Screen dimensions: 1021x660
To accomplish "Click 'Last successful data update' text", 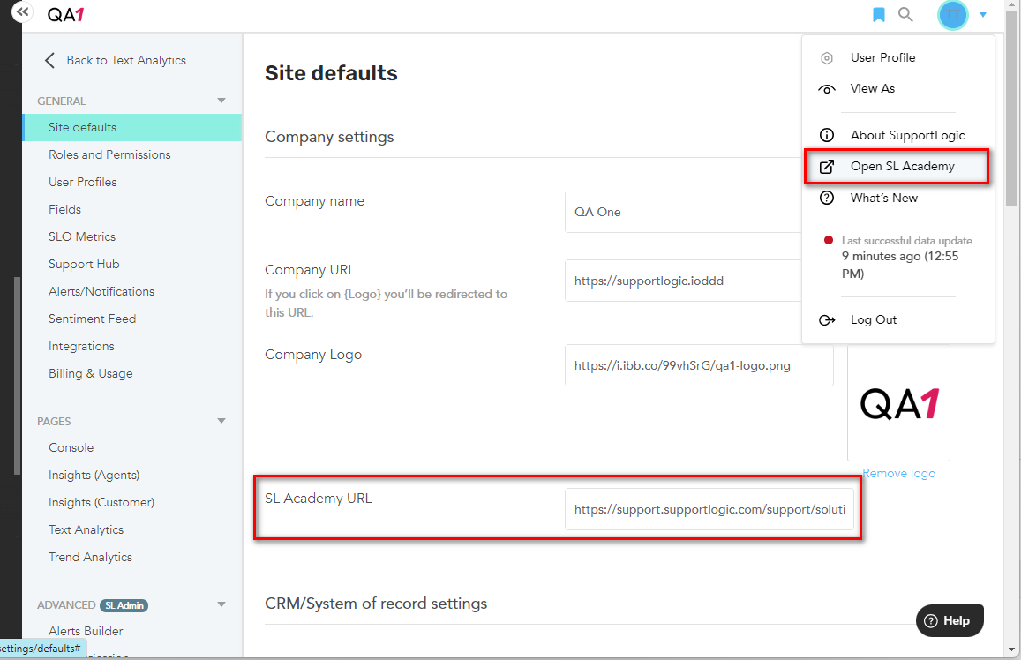I will coord(906,241).
